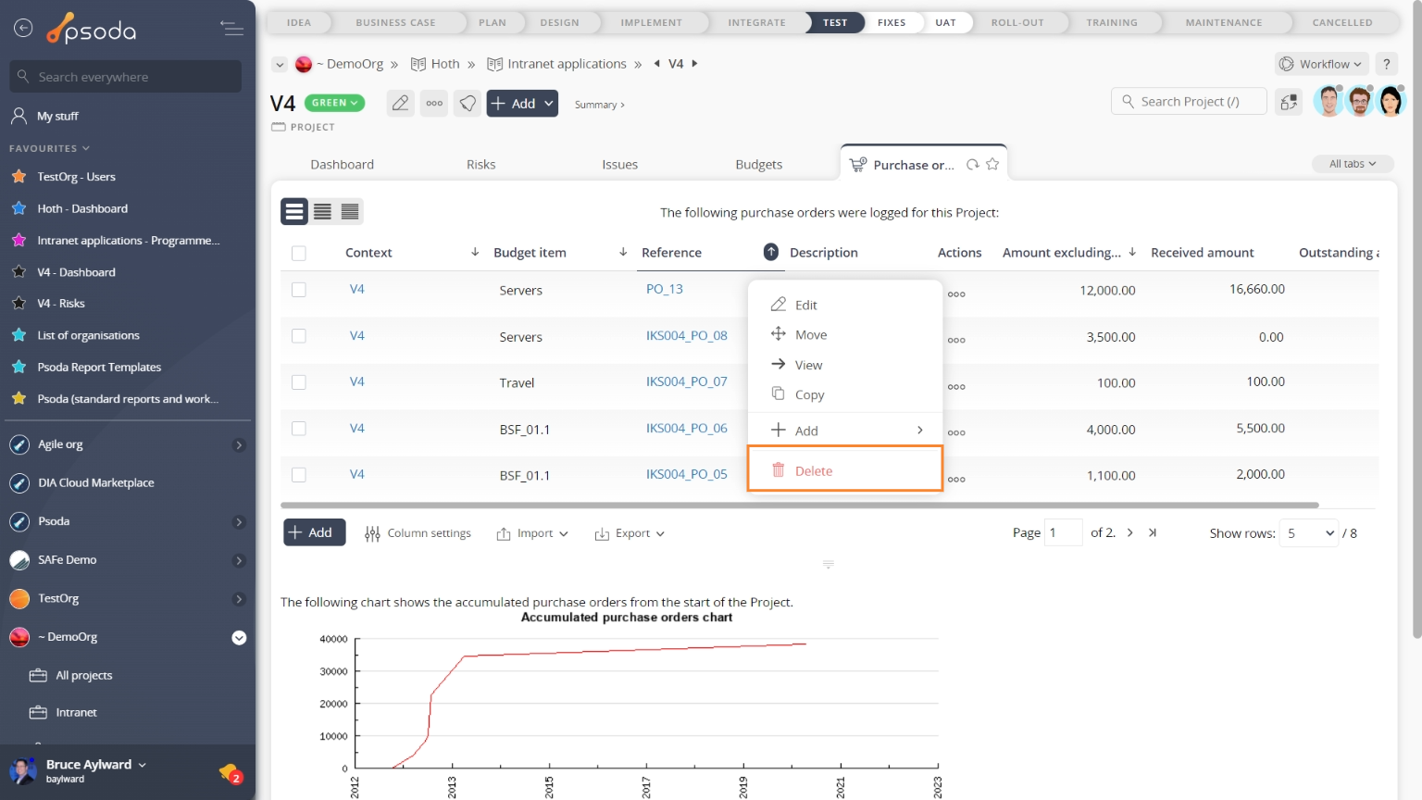Image resolution: width=1422 pixels, height=800 pixels.
Task: Click the notifications icon with badge 2
Action: pos(231,772)
